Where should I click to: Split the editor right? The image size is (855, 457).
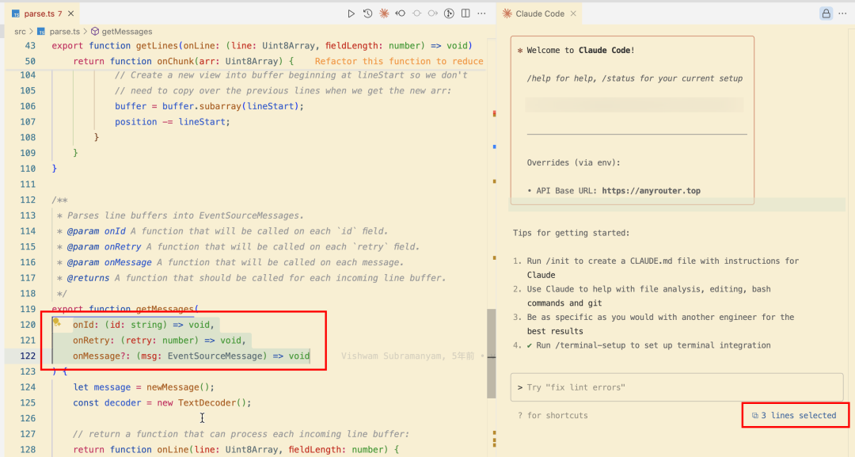(465, 13)
